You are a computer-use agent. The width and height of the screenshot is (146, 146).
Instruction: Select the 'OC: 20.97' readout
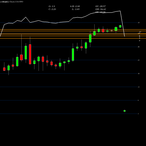[x=100, y=6]
